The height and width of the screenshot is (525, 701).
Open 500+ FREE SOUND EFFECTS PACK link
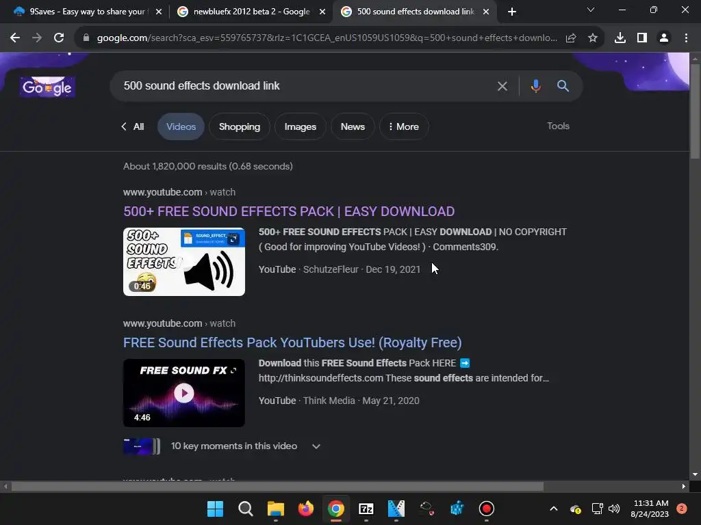click(289, 211)
